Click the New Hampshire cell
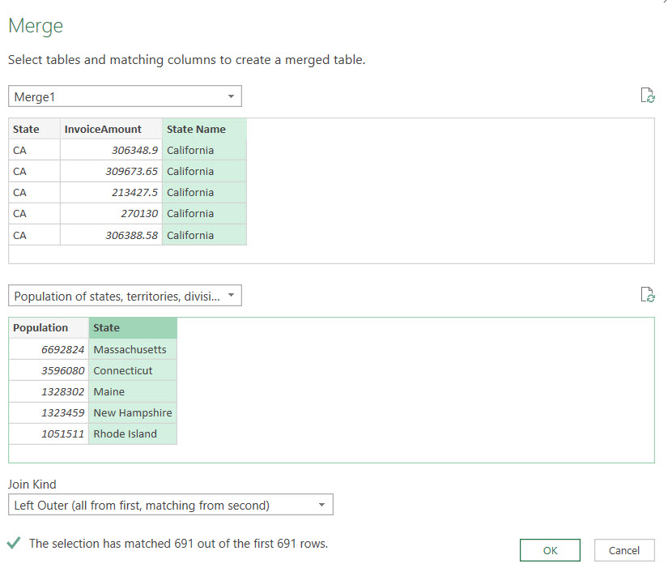The image size is (668, 585). click(132, 412)
